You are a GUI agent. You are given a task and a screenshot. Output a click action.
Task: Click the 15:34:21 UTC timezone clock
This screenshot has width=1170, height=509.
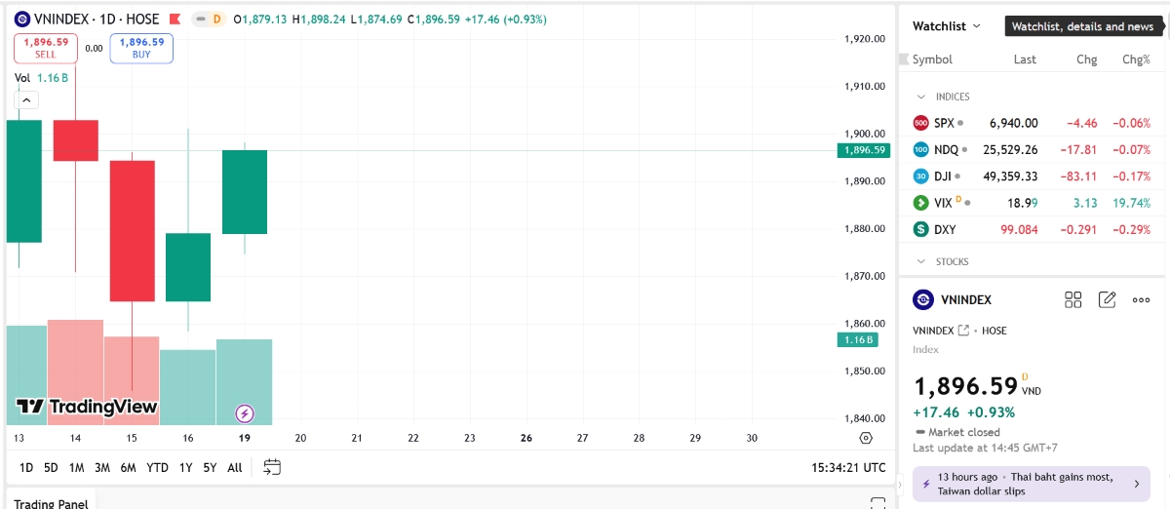pos(848,467)
